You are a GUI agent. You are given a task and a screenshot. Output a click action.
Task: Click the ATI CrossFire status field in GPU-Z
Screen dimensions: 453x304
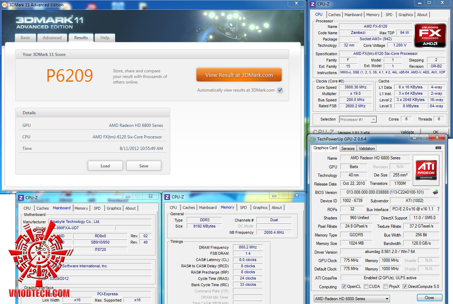390,278
